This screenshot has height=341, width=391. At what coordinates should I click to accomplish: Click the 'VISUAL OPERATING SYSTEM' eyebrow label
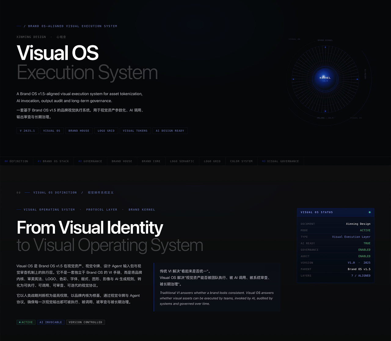click(x=49, y=210)
